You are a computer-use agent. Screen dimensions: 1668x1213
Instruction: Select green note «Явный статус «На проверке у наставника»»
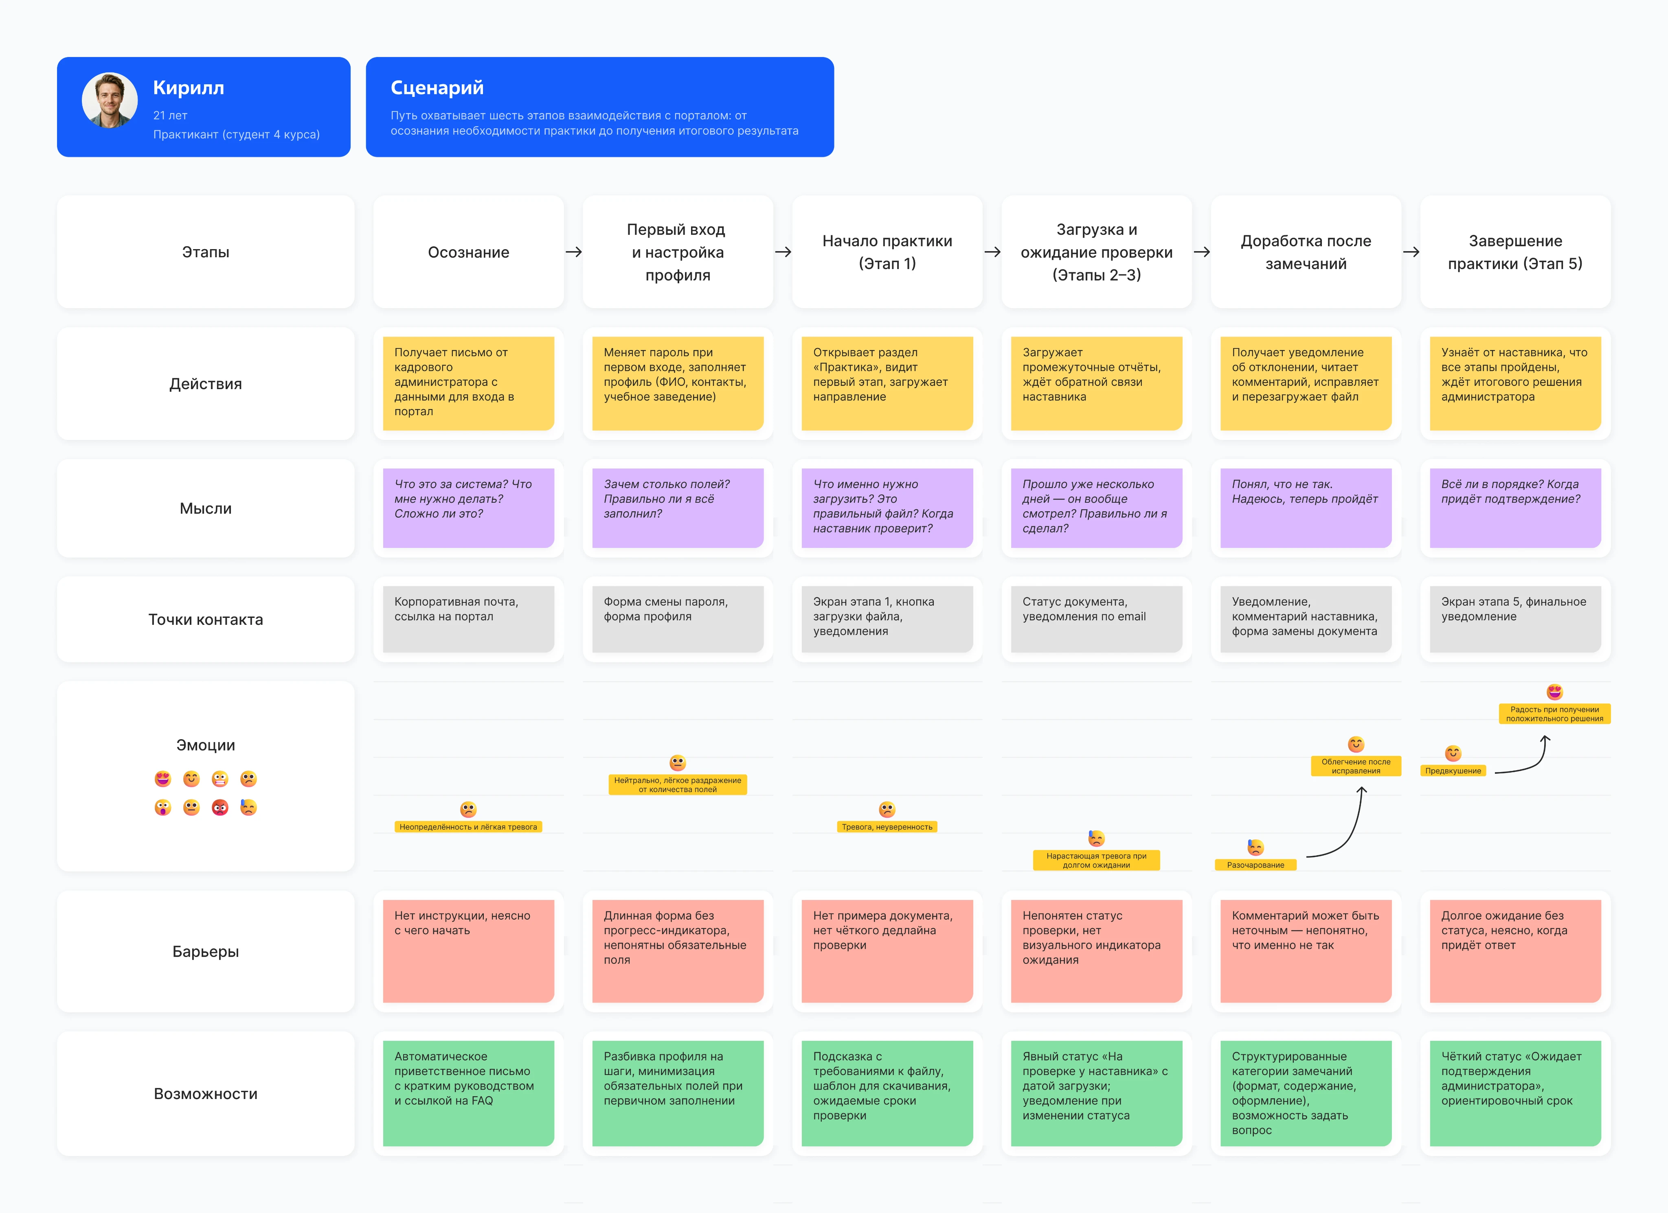[x=1097, y=1093]
